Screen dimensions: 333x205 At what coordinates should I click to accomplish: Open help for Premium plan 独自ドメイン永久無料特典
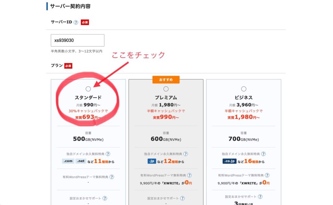(x=185, y=154)
